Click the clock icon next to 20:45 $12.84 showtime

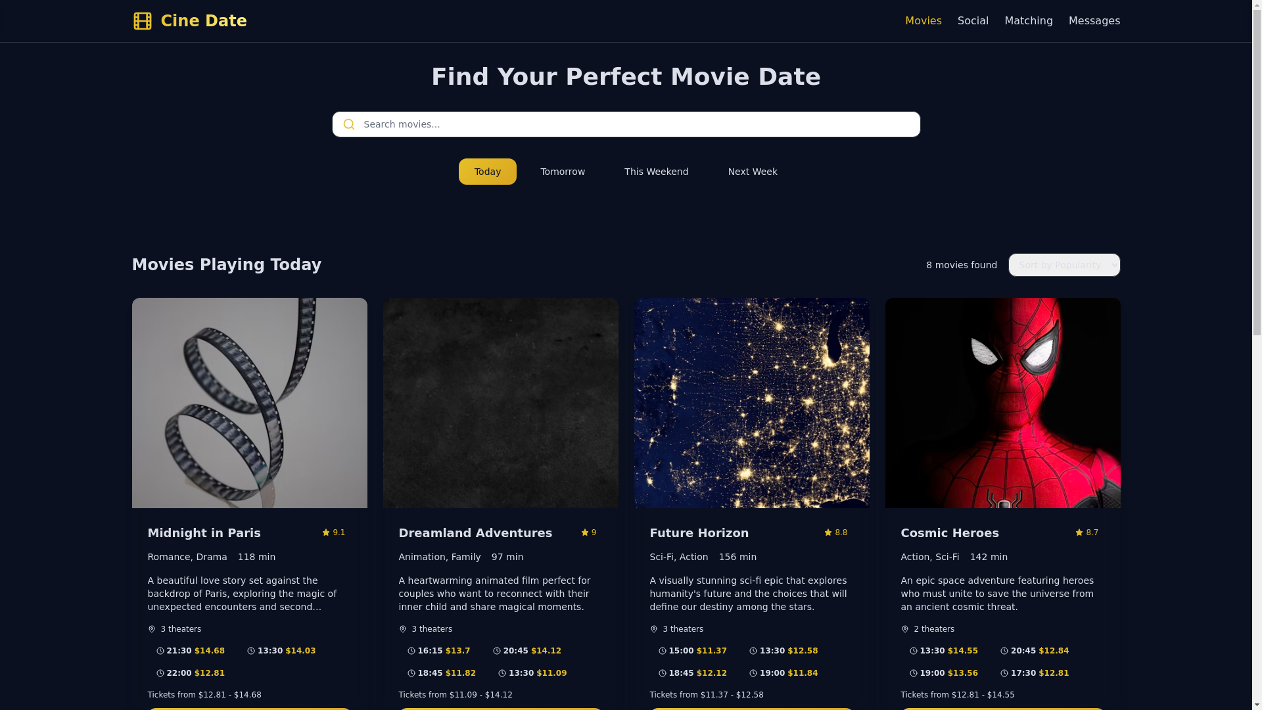[1004, 651]
